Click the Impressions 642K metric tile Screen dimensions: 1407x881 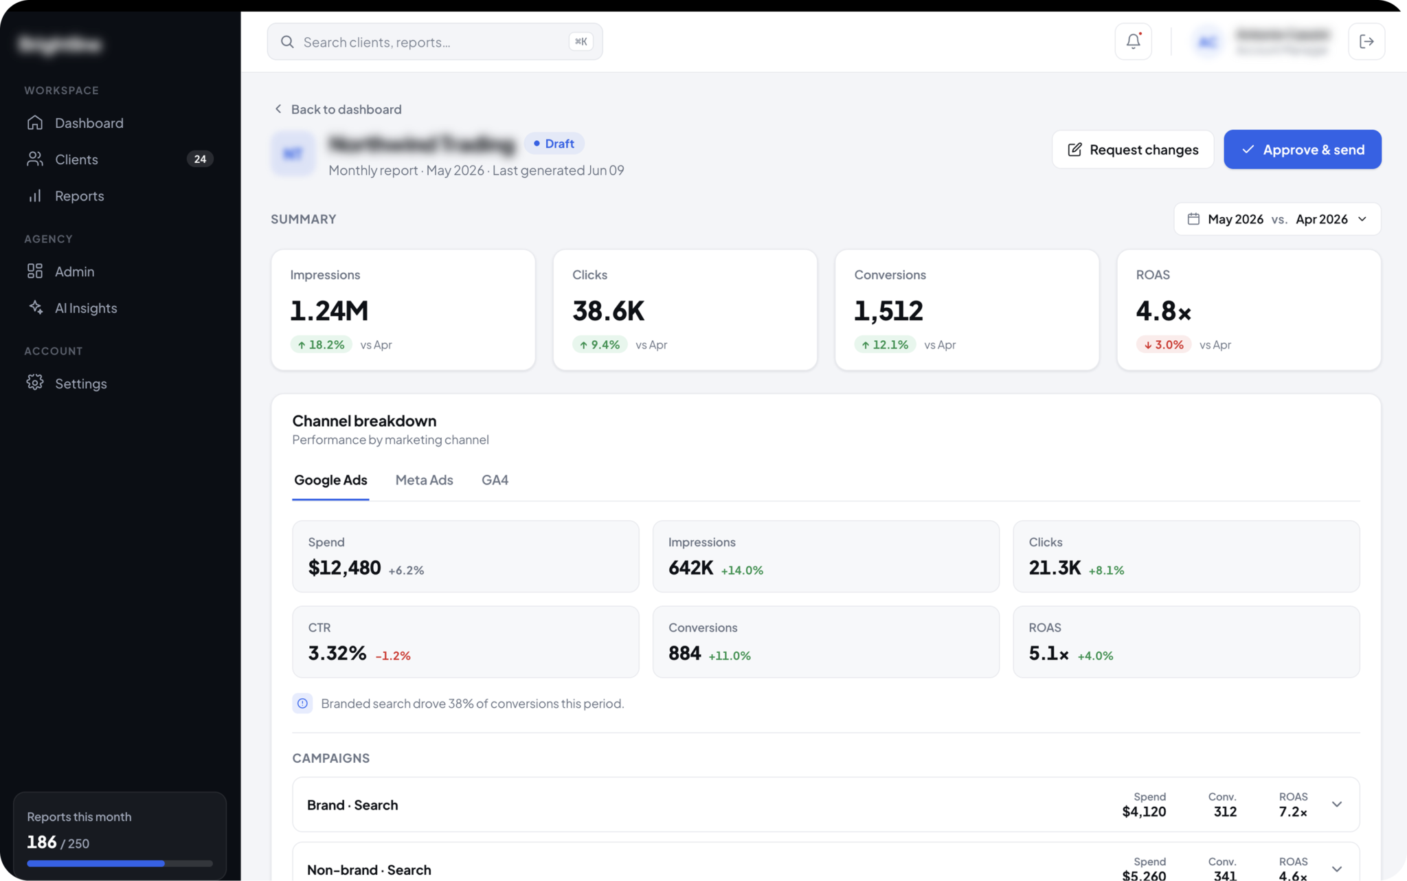(826, 556)
